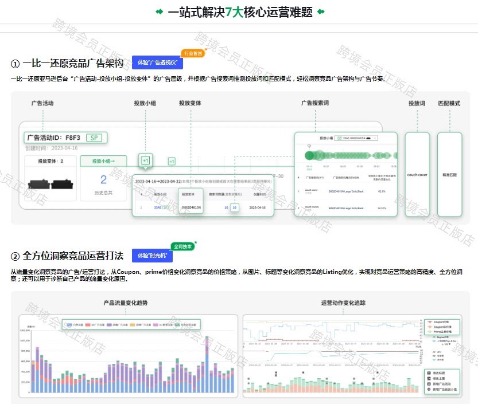Toggle the purple legend swatch in the traffic chart
This screenshot has height=404, width=478.
(109, 325)
